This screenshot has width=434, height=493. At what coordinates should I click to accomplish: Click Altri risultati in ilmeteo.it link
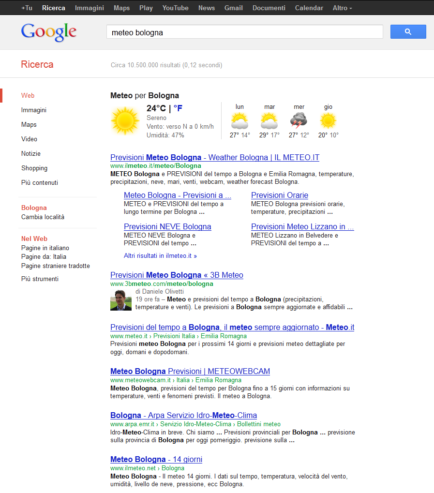[x=160, y=255]
